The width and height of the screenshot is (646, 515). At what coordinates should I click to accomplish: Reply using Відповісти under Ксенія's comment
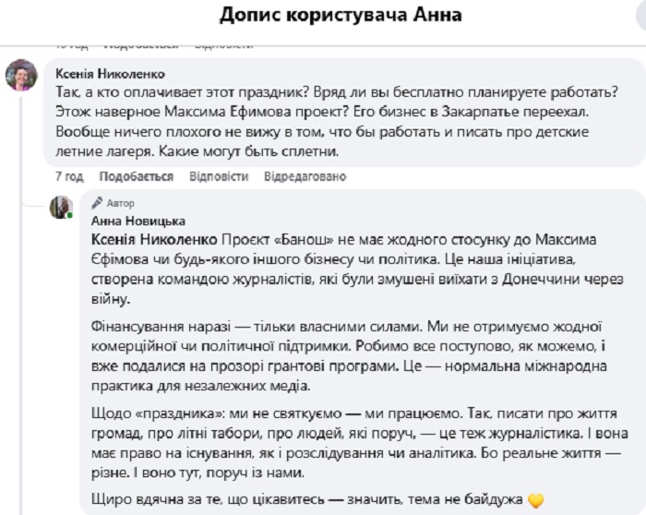pos(219,176)
